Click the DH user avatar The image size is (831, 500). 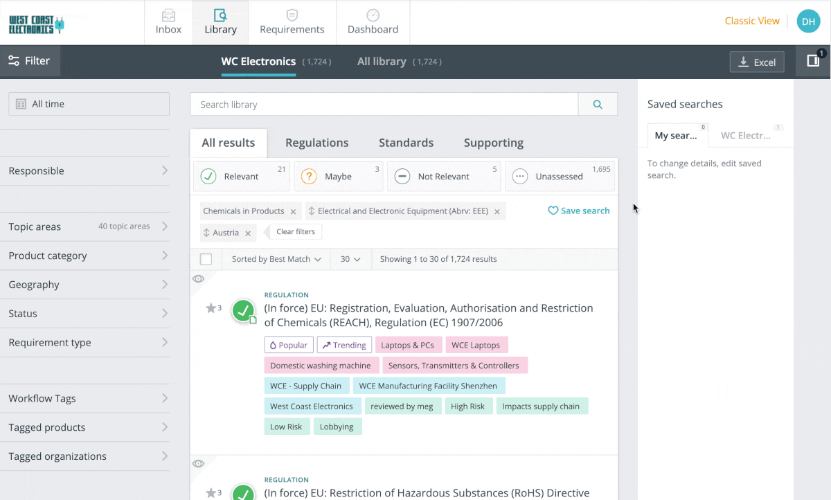[807, 21]
